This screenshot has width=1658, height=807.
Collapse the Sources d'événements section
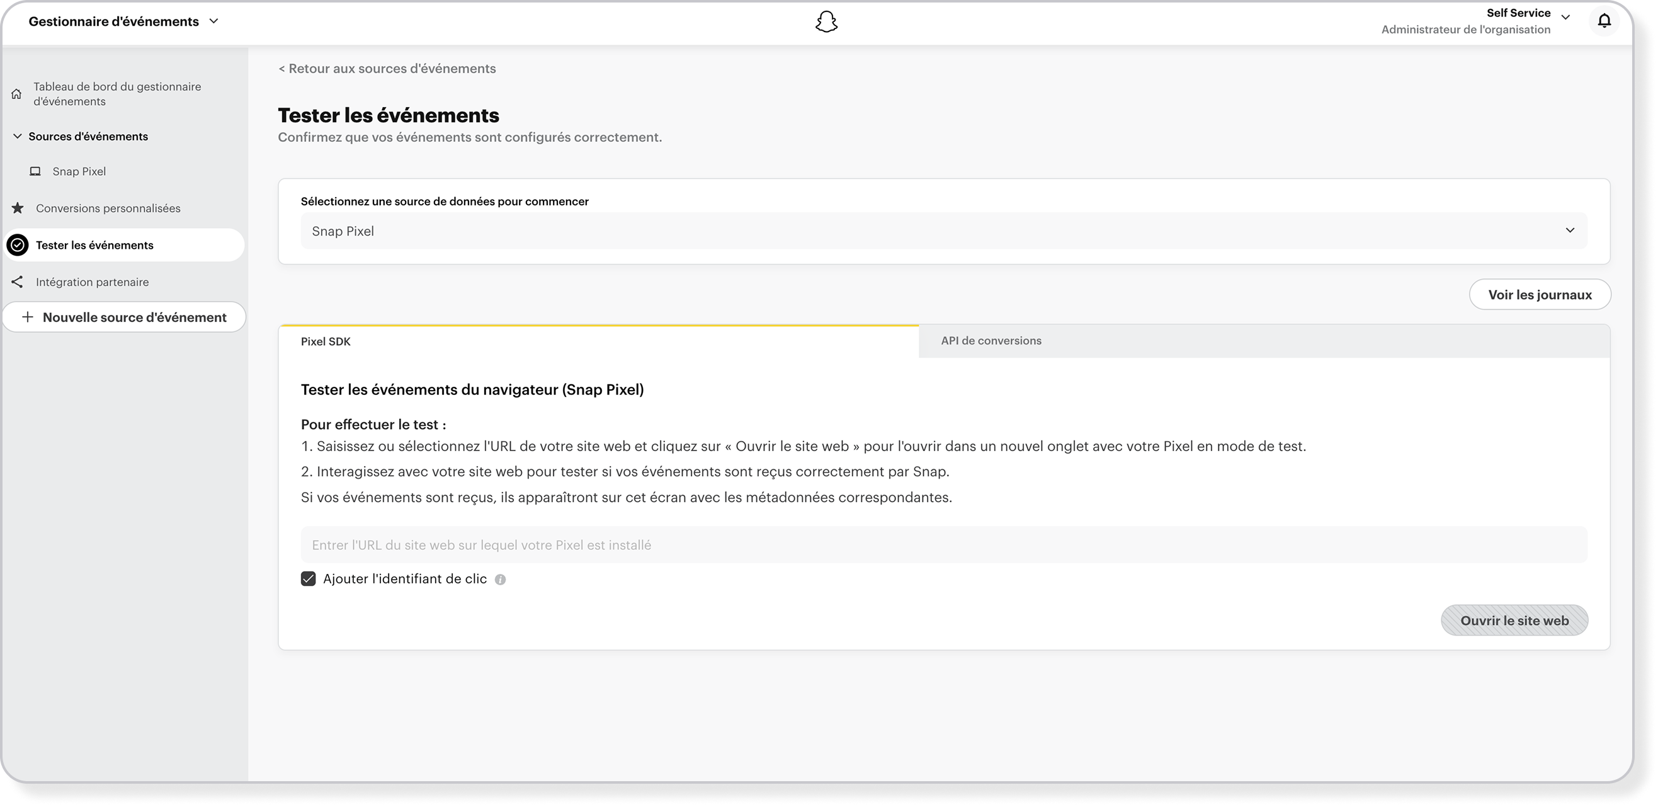coord(18,136)
